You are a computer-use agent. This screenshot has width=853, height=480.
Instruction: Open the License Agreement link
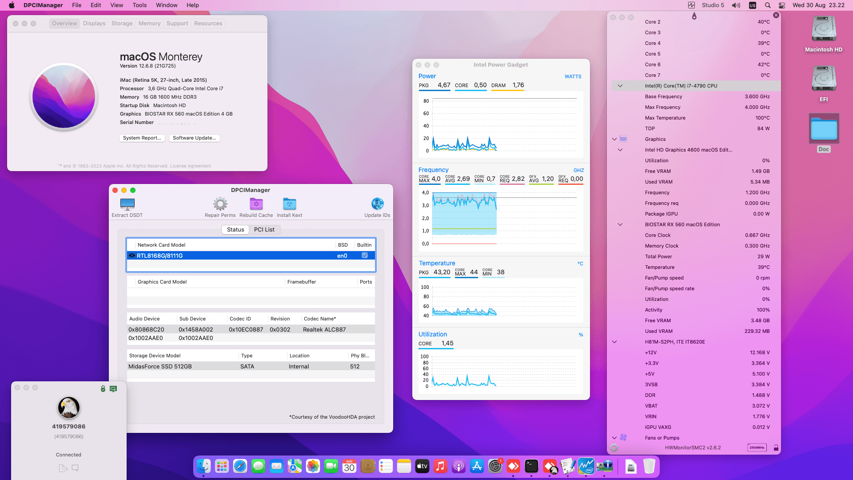(191, 166)
